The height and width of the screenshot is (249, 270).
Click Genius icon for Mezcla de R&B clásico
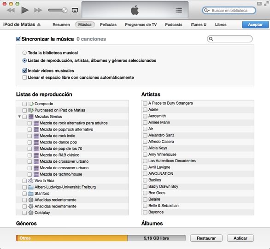point(36,155)
